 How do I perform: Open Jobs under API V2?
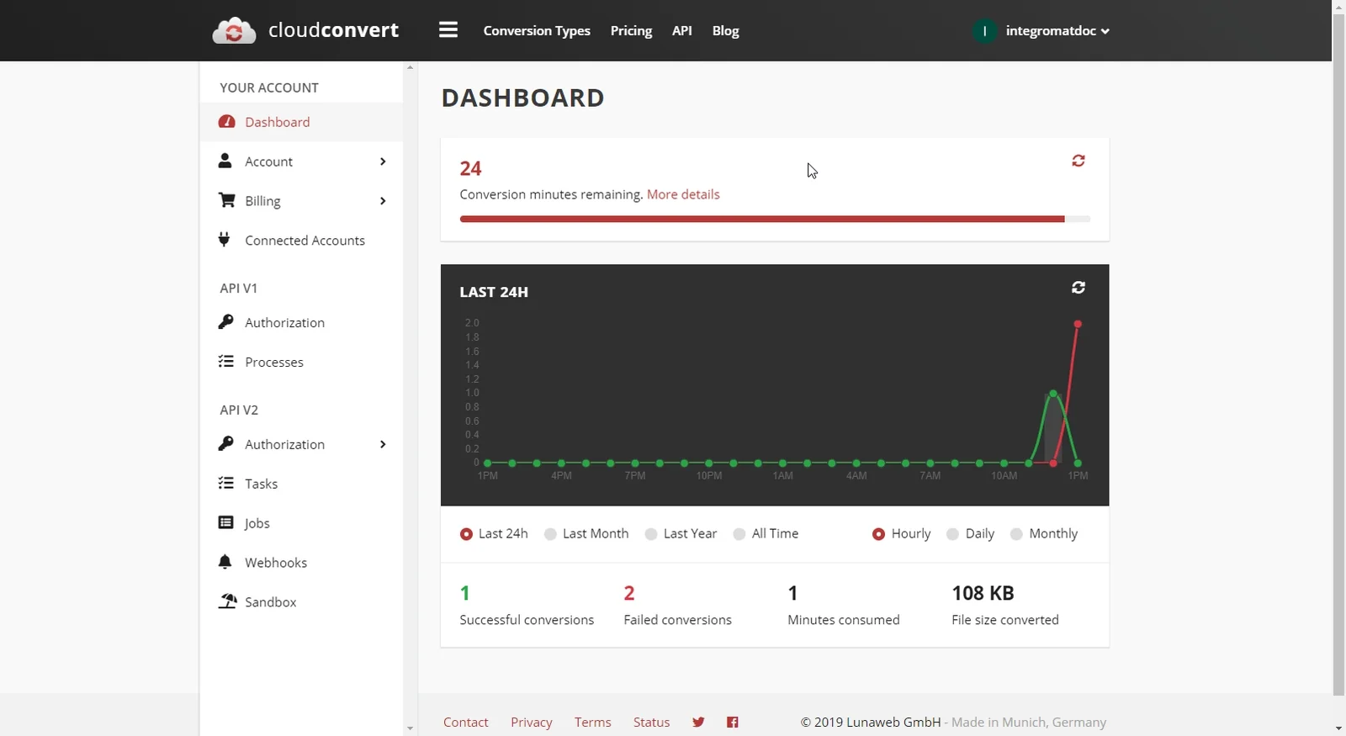point(301,523)
